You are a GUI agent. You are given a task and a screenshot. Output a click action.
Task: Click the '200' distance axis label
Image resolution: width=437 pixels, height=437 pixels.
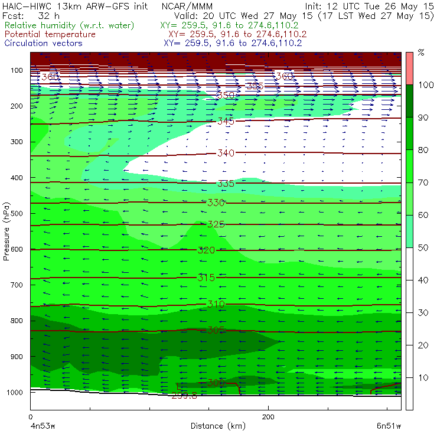[x=268, y=417]
